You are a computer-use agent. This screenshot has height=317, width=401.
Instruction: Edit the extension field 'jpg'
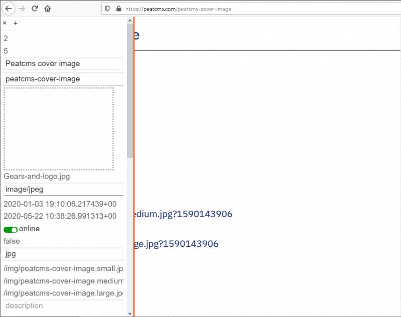(x=64, y=254)
